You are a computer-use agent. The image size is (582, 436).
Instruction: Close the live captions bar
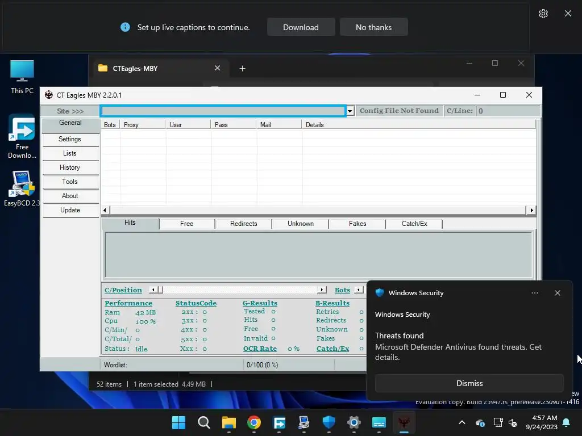click(568, 14)
